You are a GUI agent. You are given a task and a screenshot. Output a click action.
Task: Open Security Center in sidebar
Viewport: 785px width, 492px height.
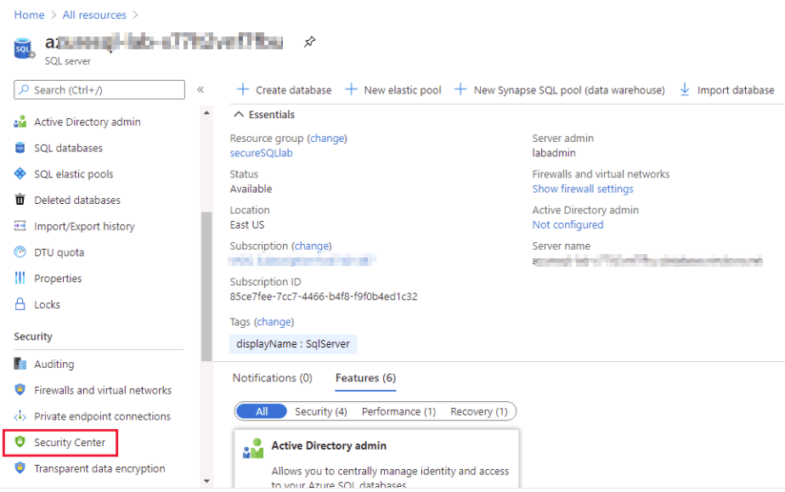(69, 443)
